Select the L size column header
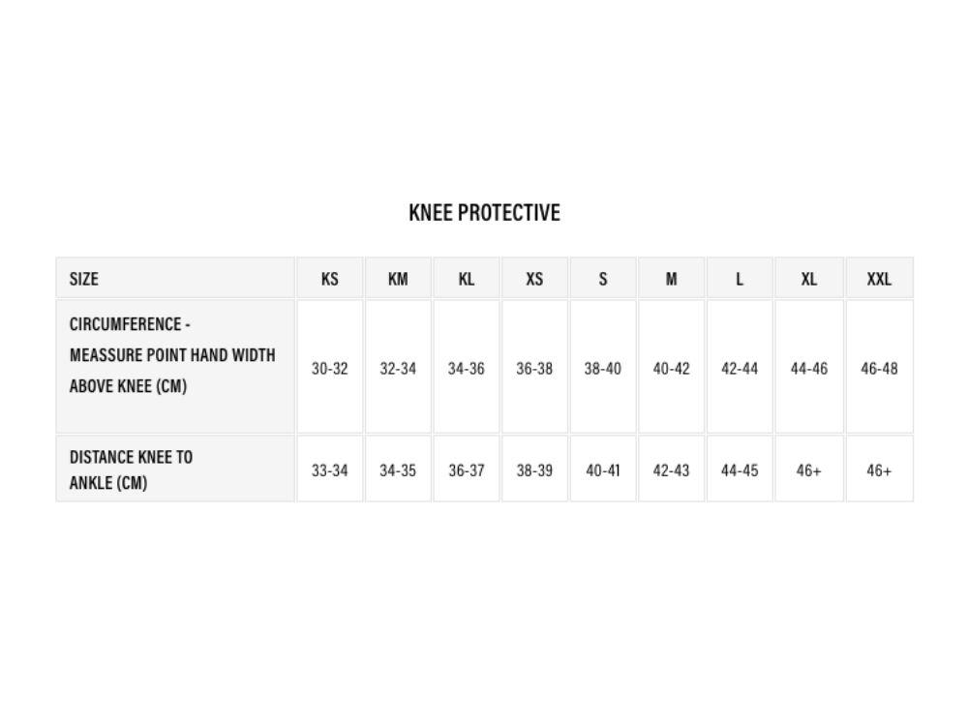The image size is (968, 726). 740,279
